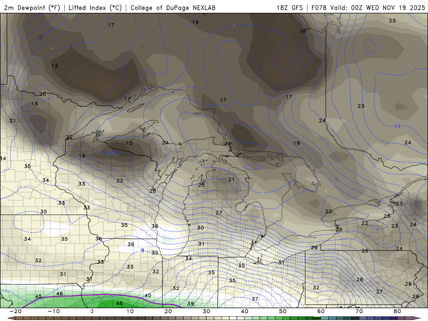Screen dimensions: 428x321
Task: Click the dewpoint value 48 in green area
Action: (119, 303)
